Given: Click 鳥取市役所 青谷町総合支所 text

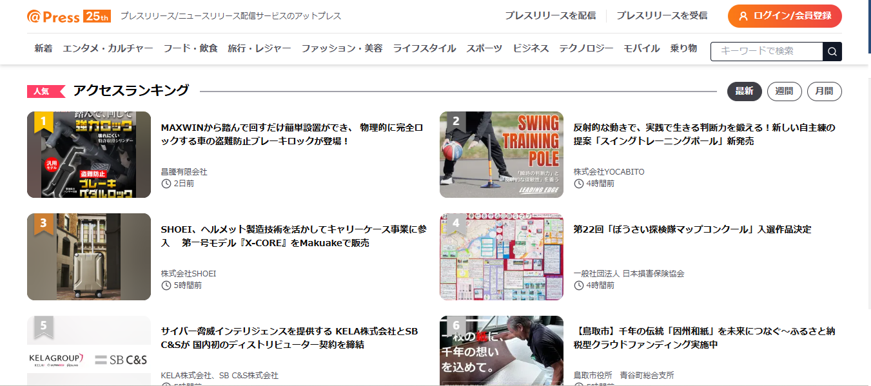Looking at the screenshot, I should (x=624, y=375).
